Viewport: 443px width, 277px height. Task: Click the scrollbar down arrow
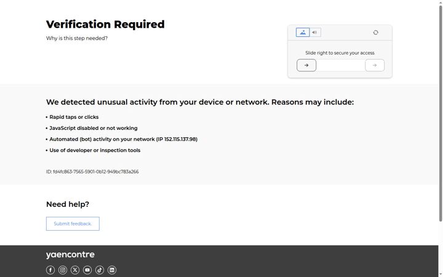[441, 275]
